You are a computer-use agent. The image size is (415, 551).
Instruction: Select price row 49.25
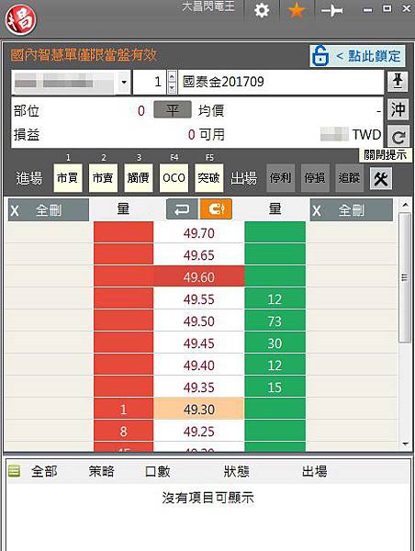(199, 432)
